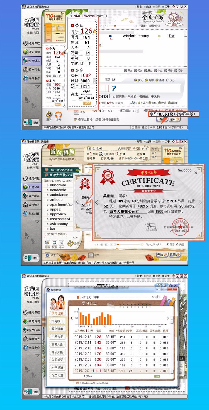Open 选定课程 in the v4.84 window sidebar
Image resolution: width=209 pixels, height=410 pixels.
(31, 178)
